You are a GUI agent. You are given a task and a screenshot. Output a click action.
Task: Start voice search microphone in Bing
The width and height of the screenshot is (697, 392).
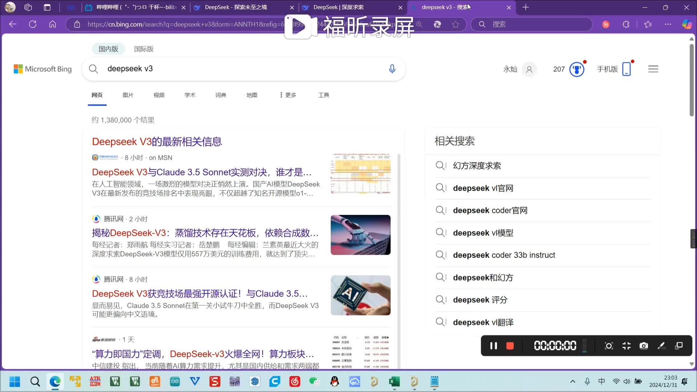tap(392, 69)
